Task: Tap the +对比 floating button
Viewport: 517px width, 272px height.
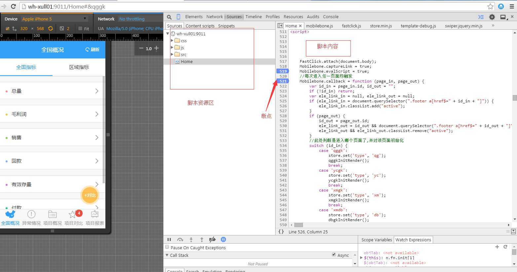Action: click(90, 195)
